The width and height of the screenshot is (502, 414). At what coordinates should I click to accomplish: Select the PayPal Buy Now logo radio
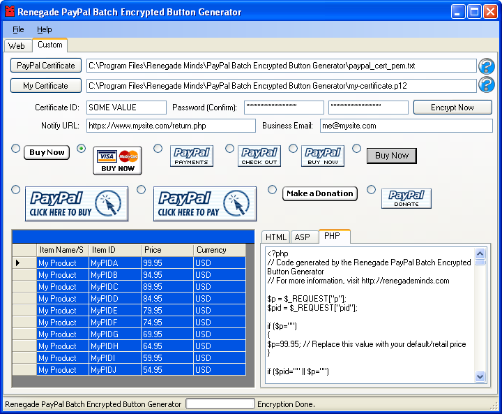[293, 149]
